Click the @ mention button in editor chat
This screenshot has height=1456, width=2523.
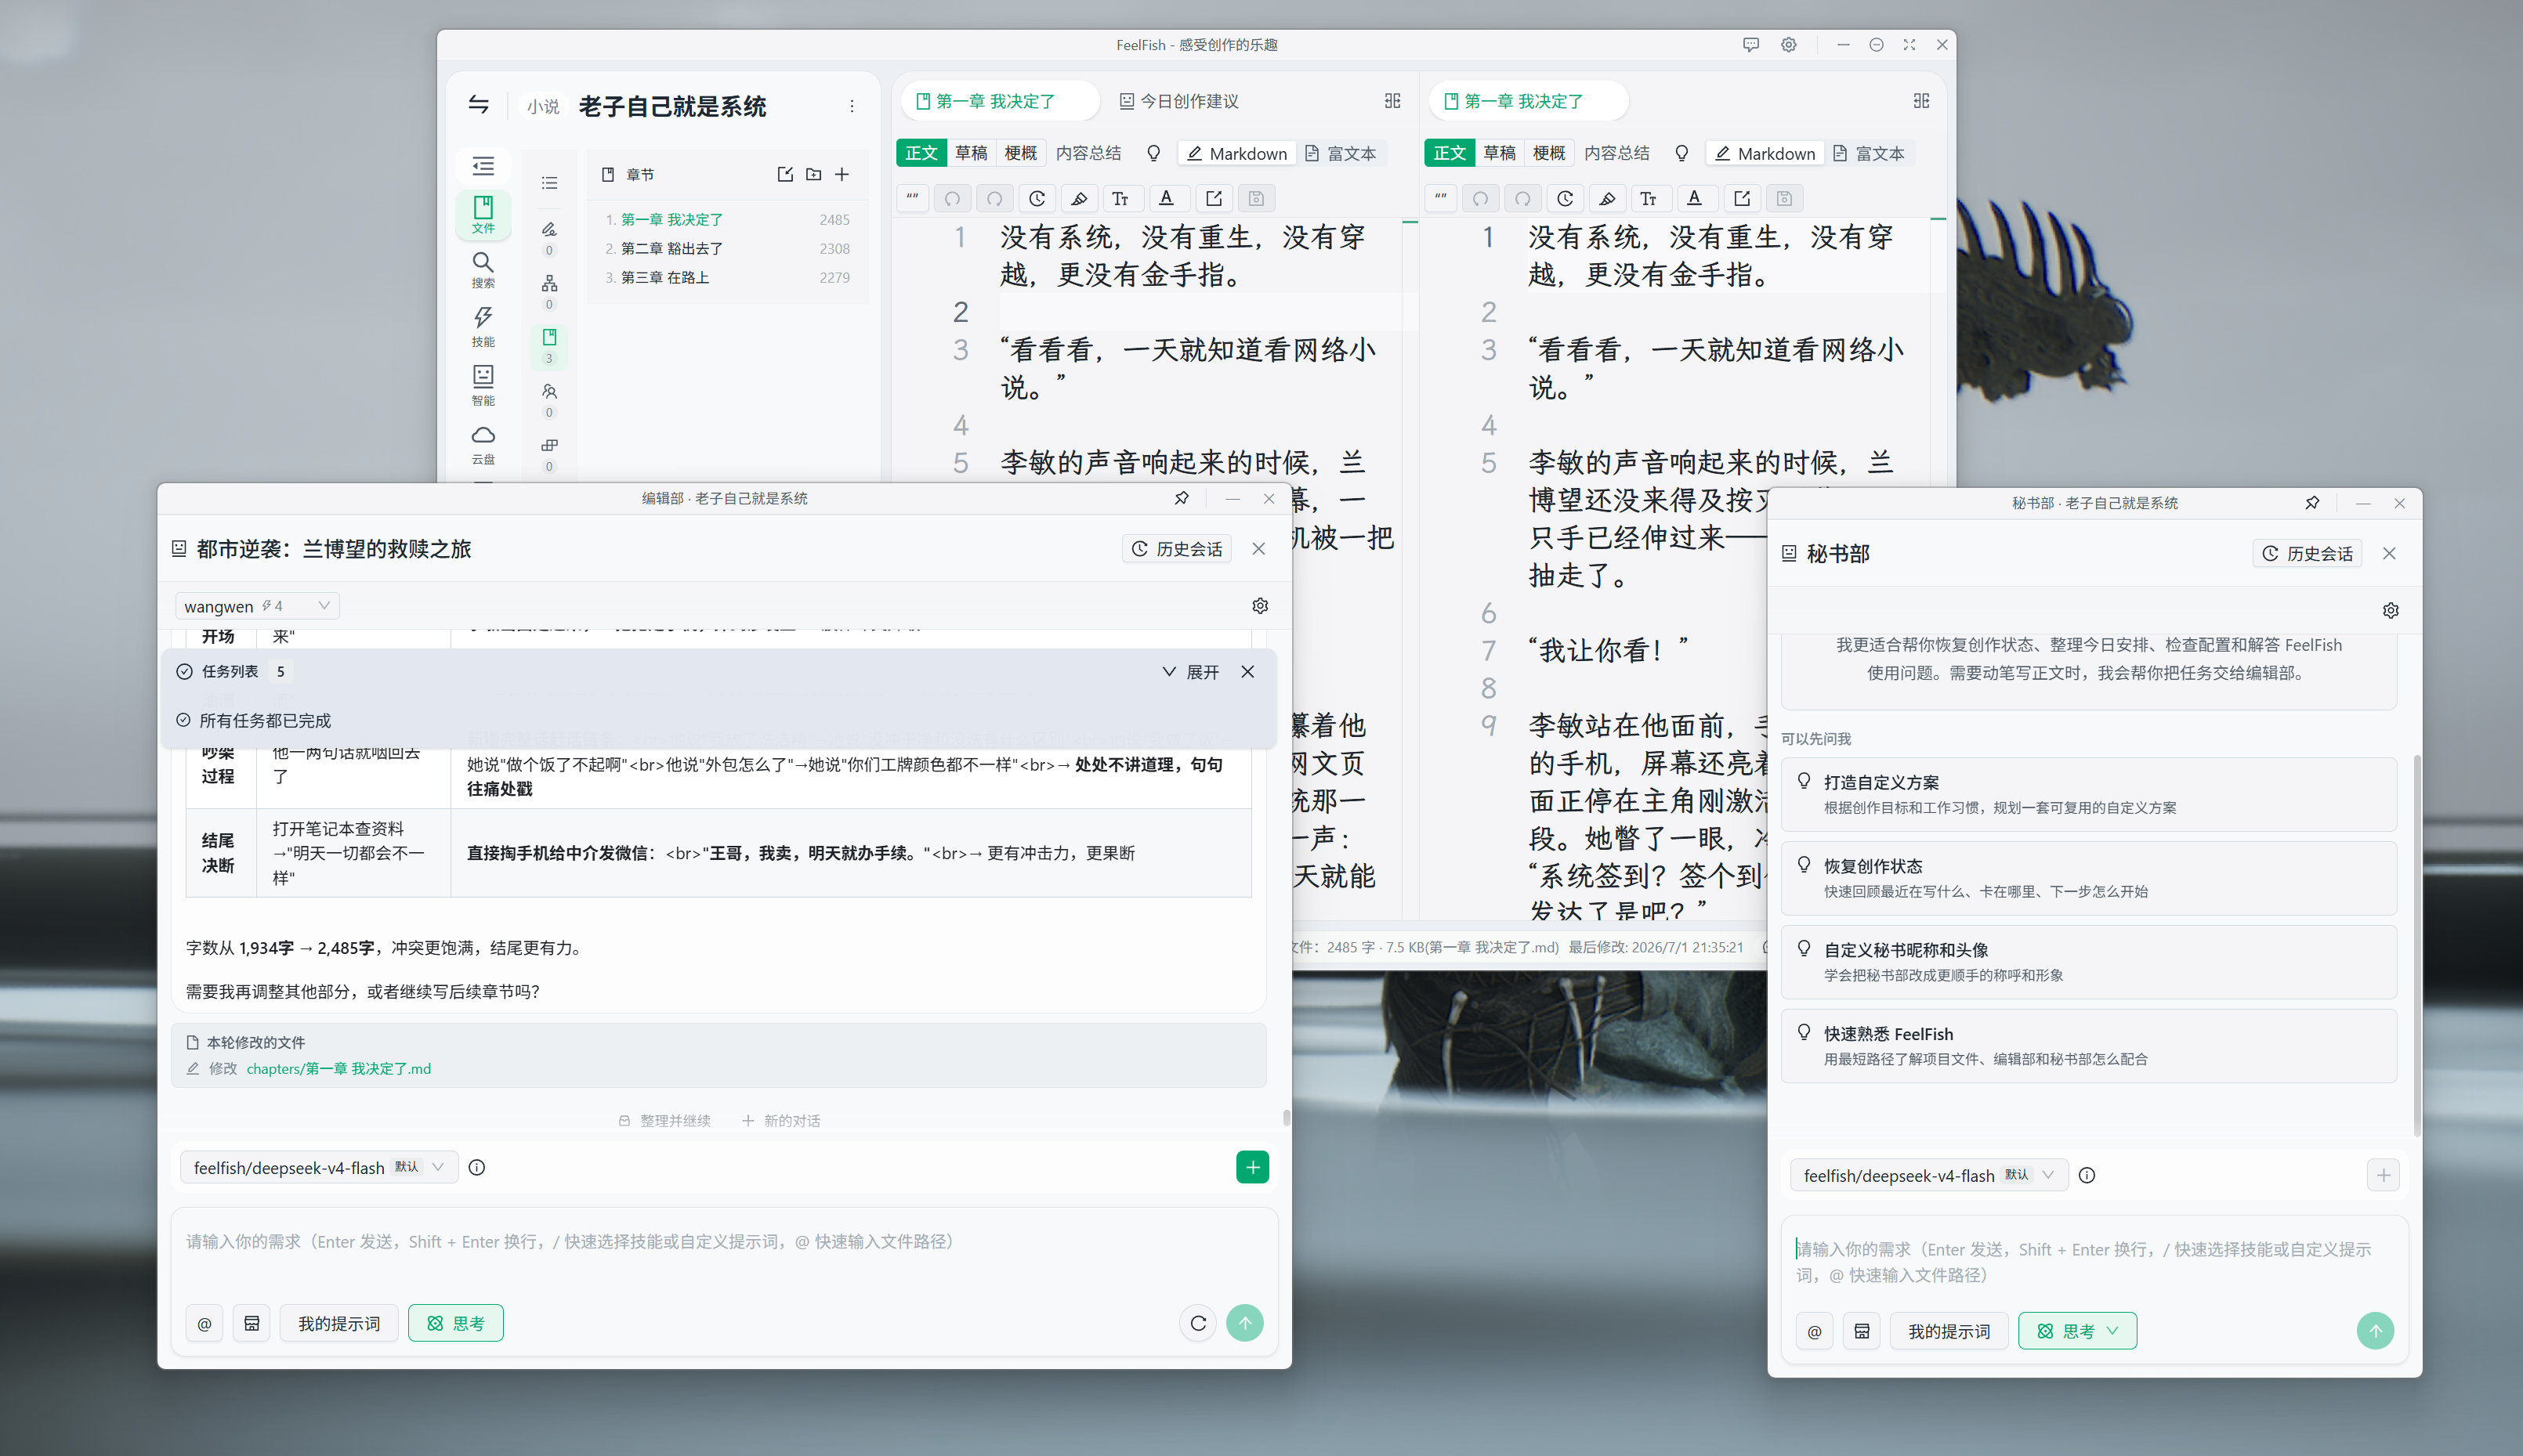coord(204,1323)
